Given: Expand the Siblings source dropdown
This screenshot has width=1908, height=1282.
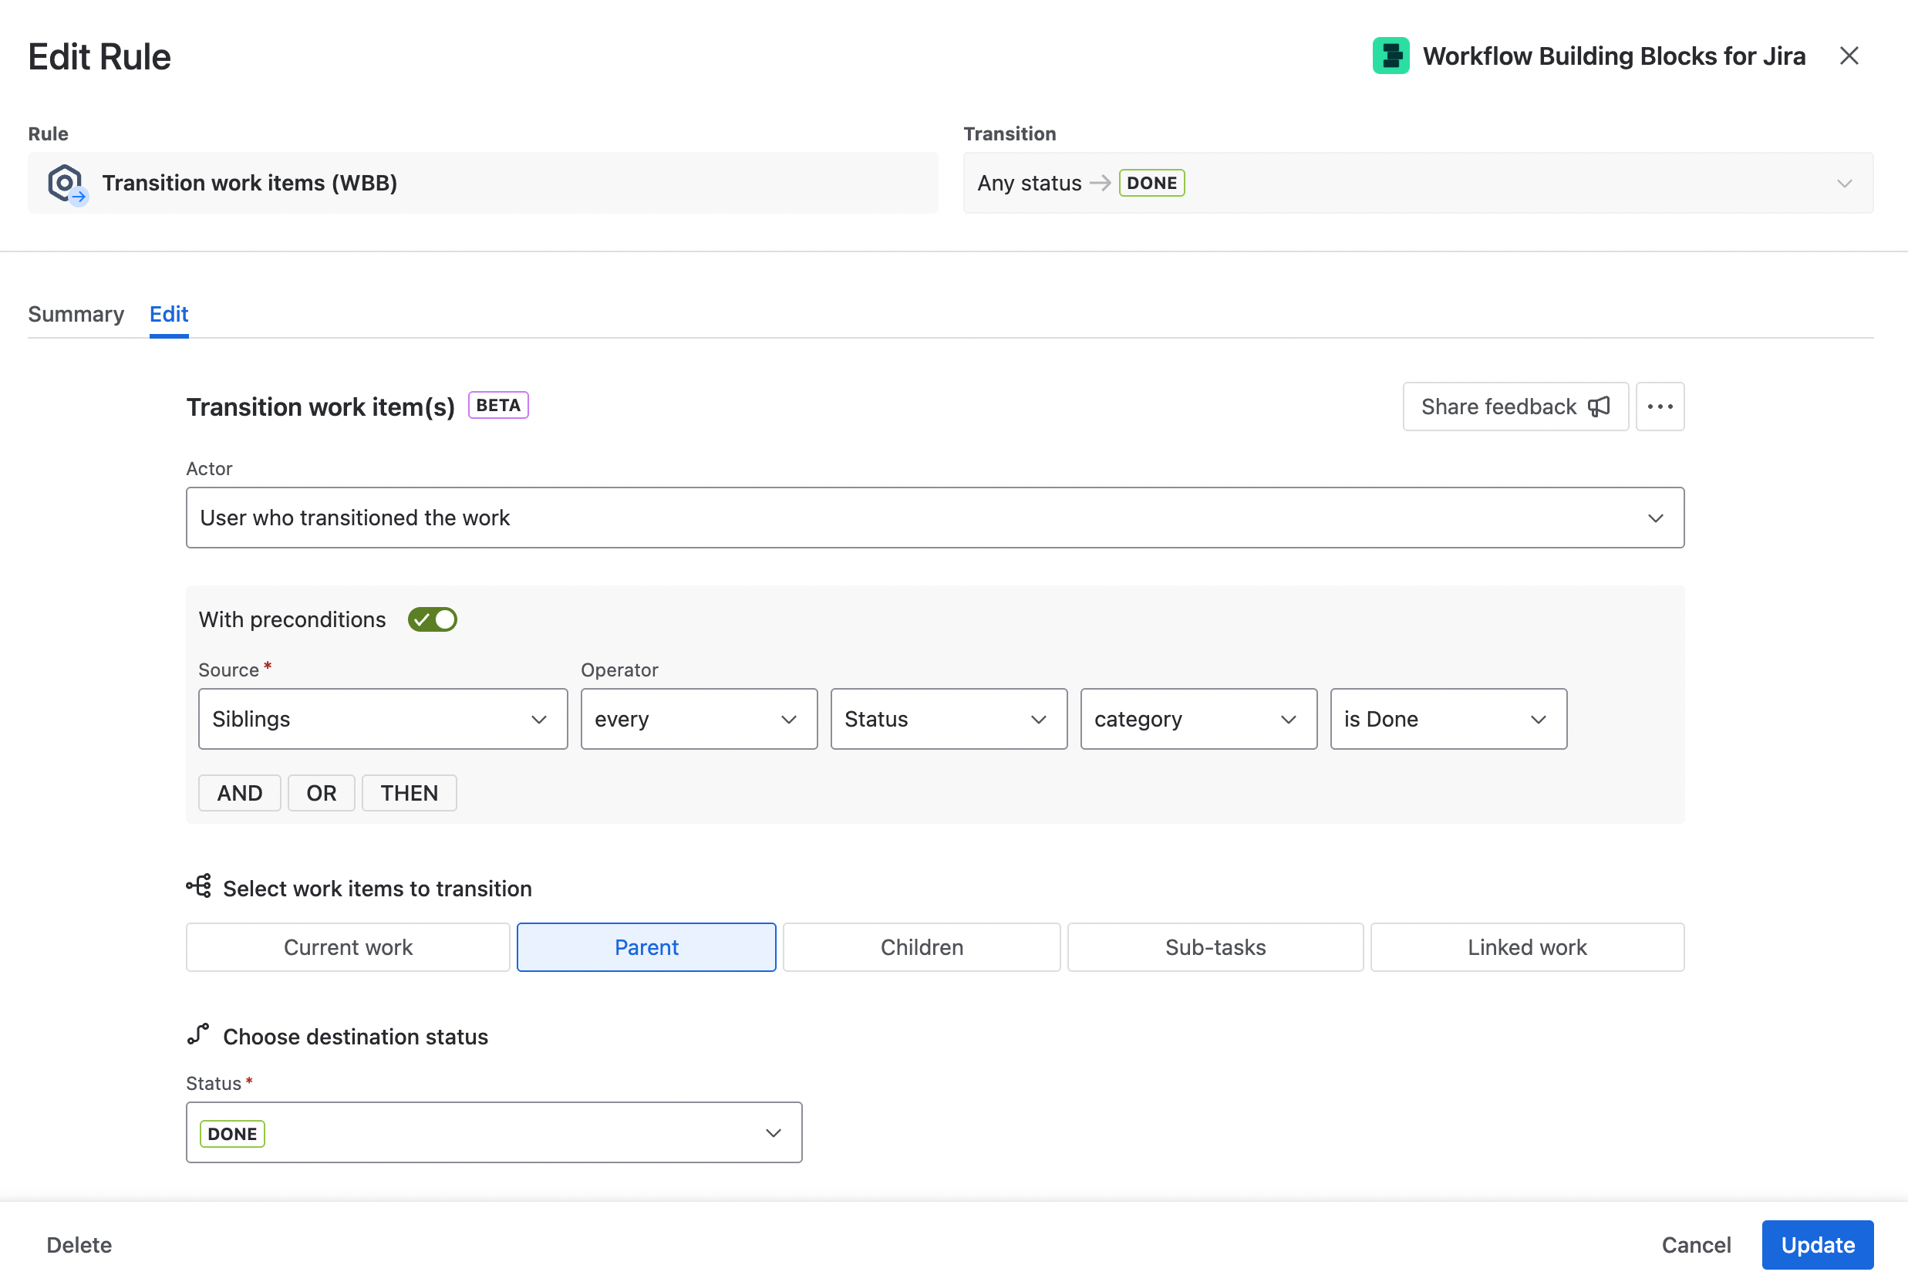Looking at the screenshot, I should pyautogui.click(x=382, y=719).
